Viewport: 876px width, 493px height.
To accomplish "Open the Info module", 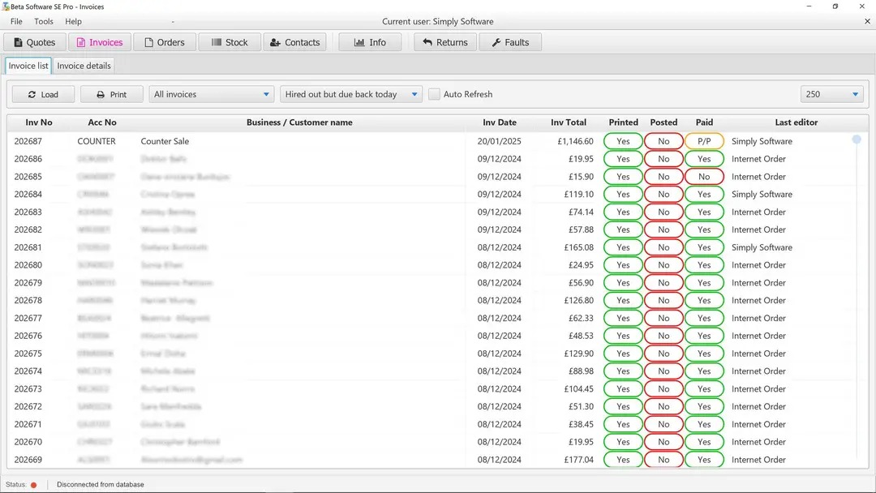I will [x=370, y=42].
